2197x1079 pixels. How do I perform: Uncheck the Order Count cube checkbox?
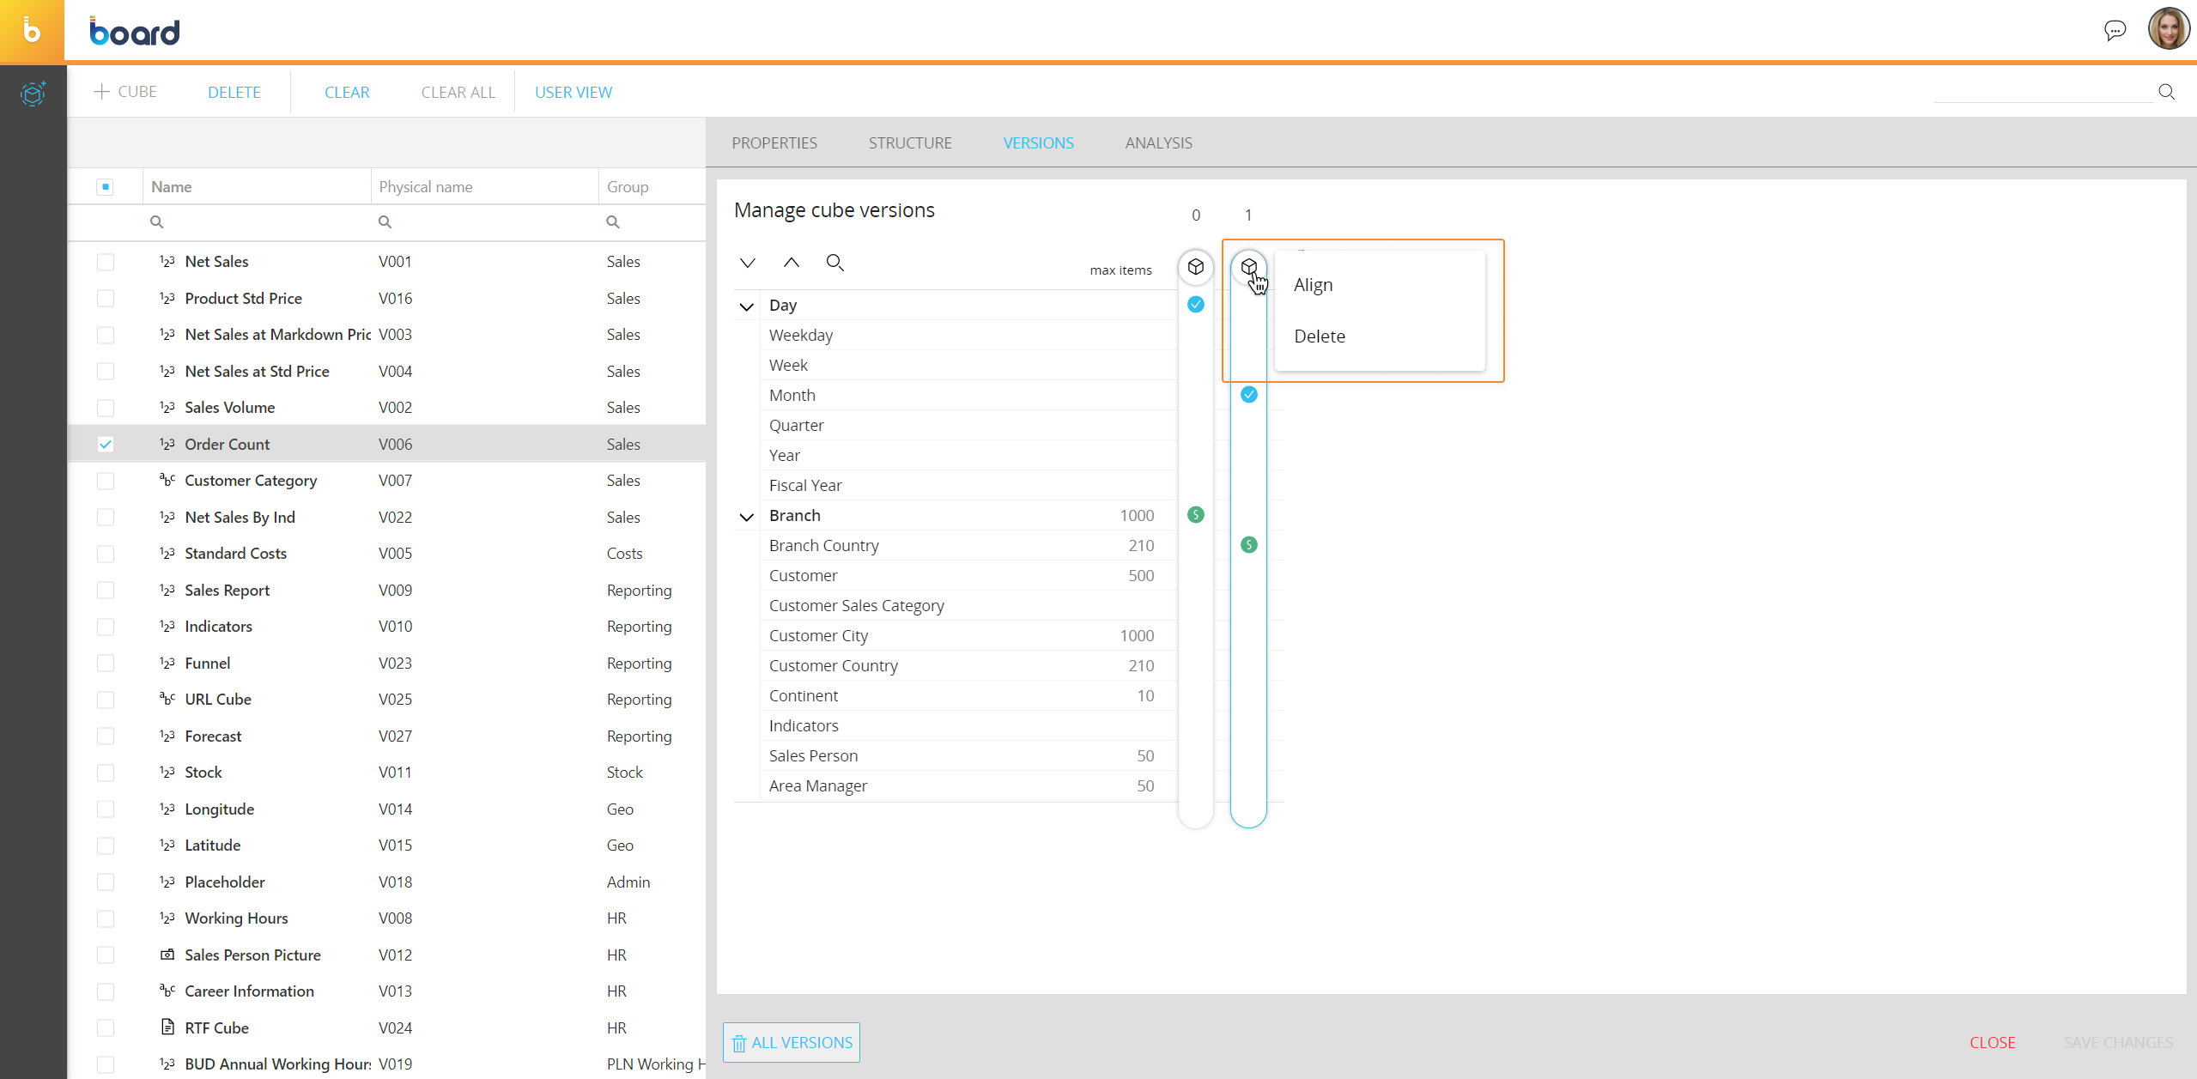(106, 445)
